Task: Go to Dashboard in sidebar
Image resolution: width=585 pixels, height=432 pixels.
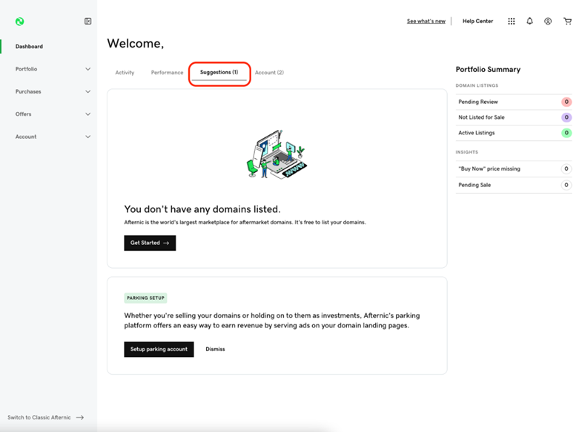Action: click(29, 46)
